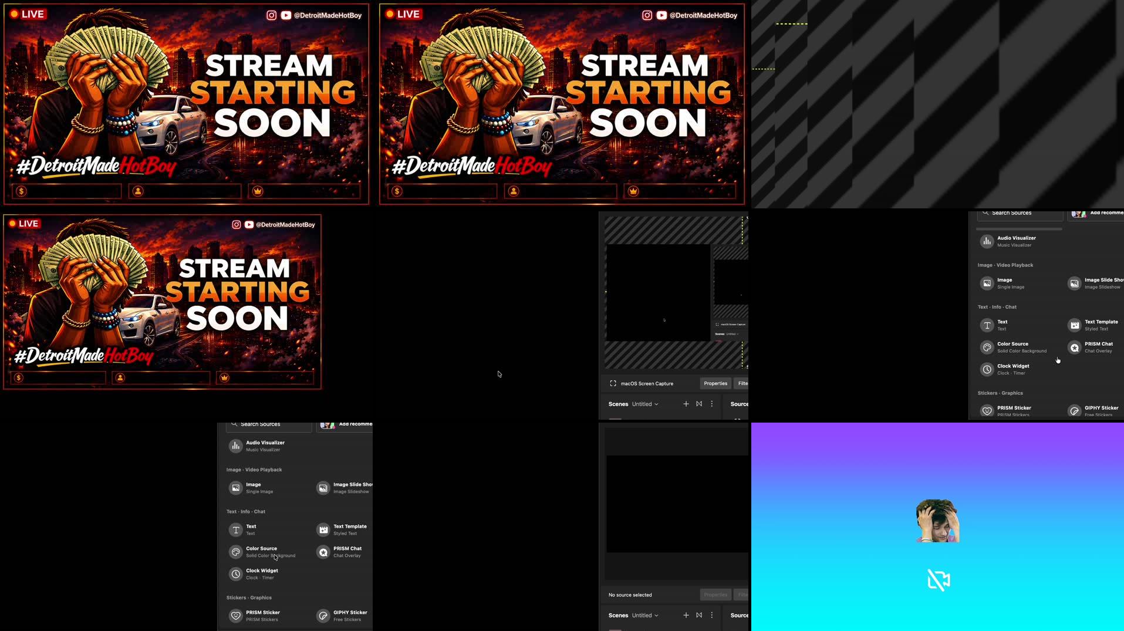Choose PRISM Chat in lower-left sources list
The image size is (1124, 631).
pyautogui.click(x=339, y=552)
